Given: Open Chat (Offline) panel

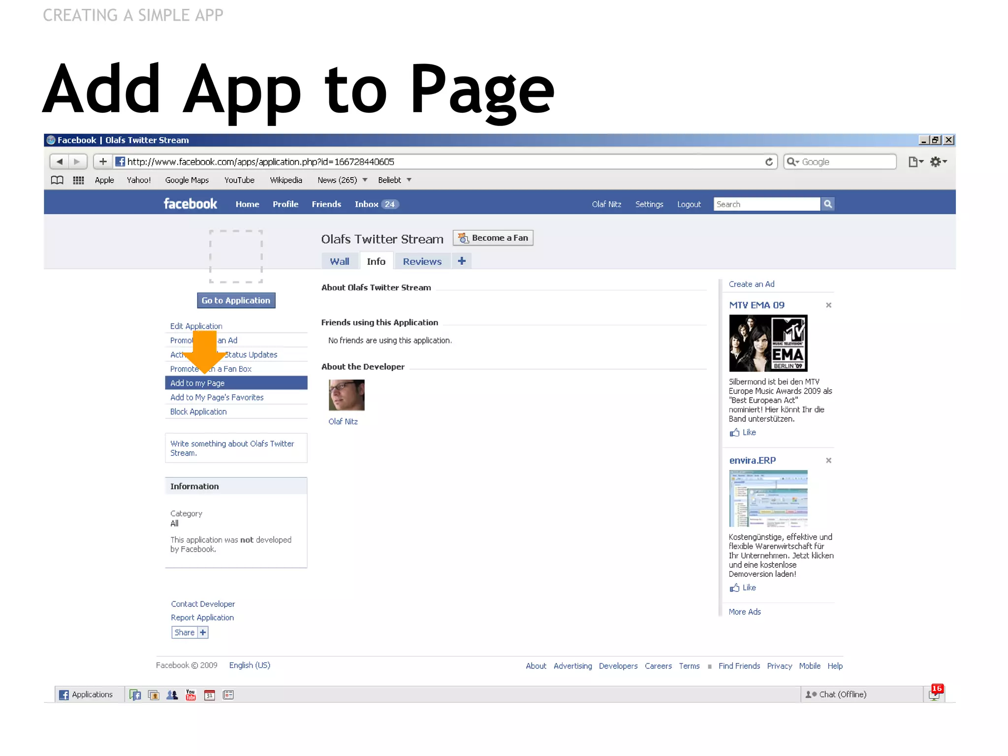Looking at the screenshot, I should [861, 694].
